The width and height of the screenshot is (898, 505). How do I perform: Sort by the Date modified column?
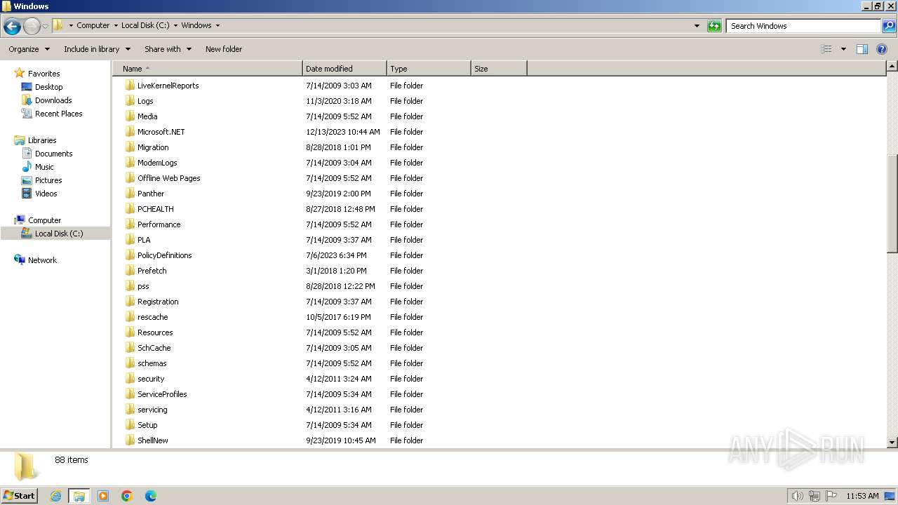(344, 69)
